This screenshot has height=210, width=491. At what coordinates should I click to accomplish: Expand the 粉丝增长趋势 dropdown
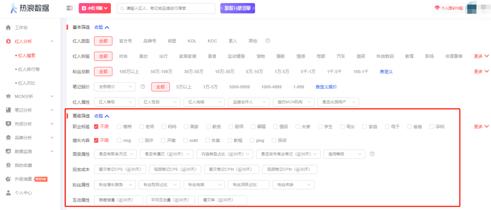point(115,185)
